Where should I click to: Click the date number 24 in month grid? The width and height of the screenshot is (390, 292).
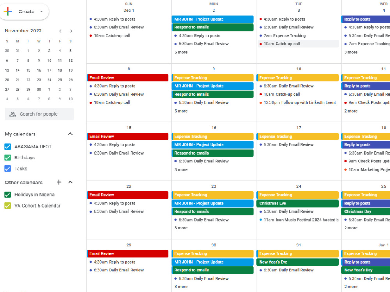299,186
